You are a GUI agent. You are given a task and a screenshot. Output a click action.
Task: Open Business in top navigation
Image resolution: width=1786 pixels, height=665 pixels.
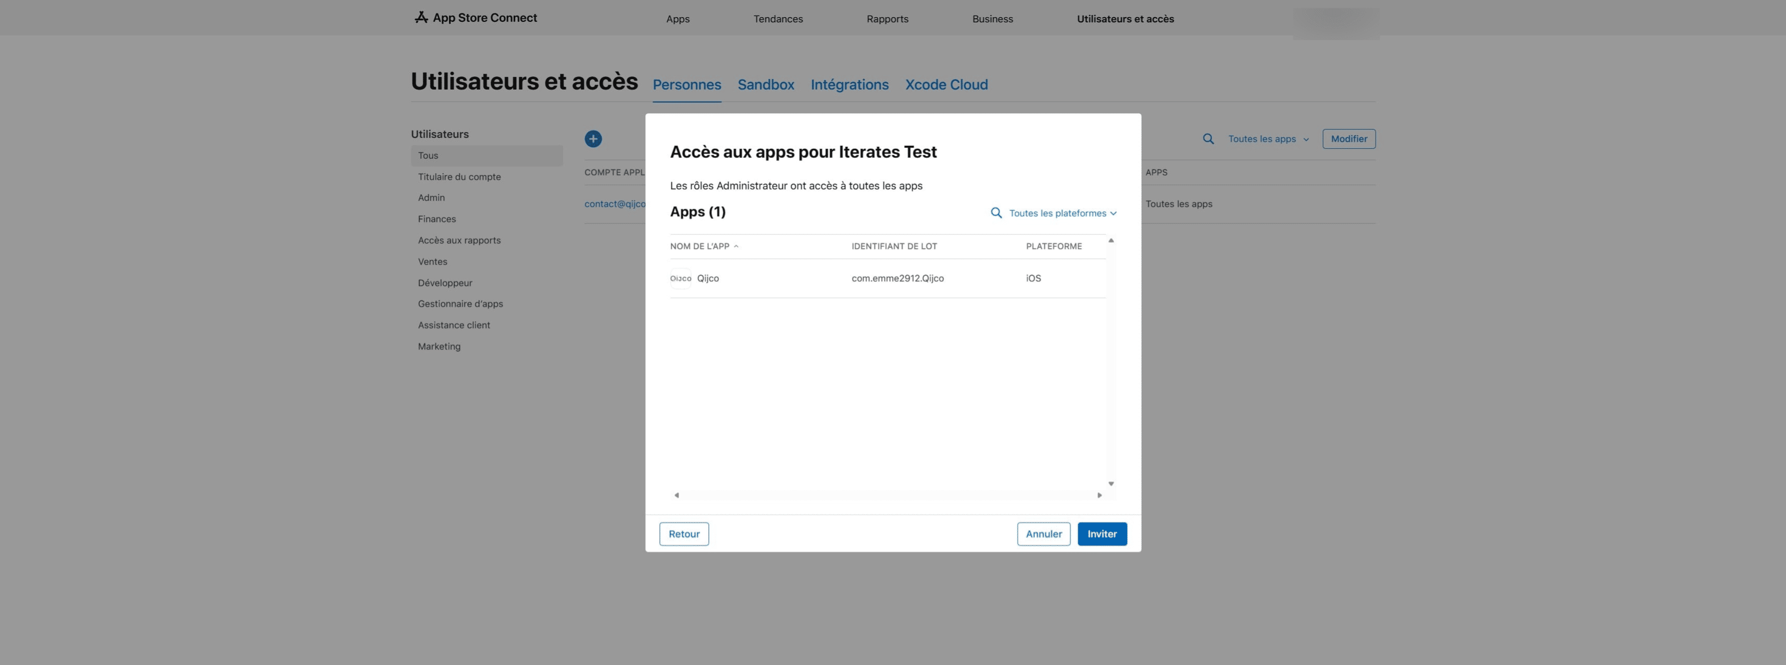tap(992, 19)
